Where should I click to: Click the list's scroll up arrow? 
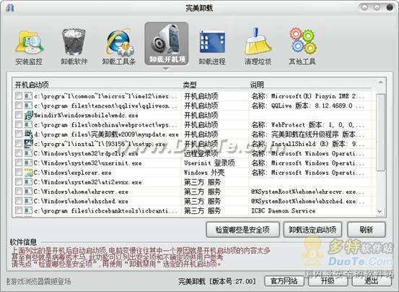pos(381,82)
